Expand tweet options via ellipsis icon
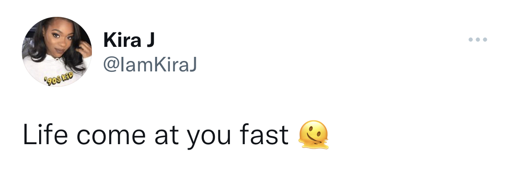This screenshot has width=512, height=171. point(478,40)
